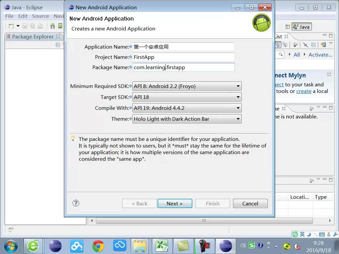Open the Minimum Required SDK dropdown
The image size is (339, 254).
pyautogui.click(x=187, y=86)
